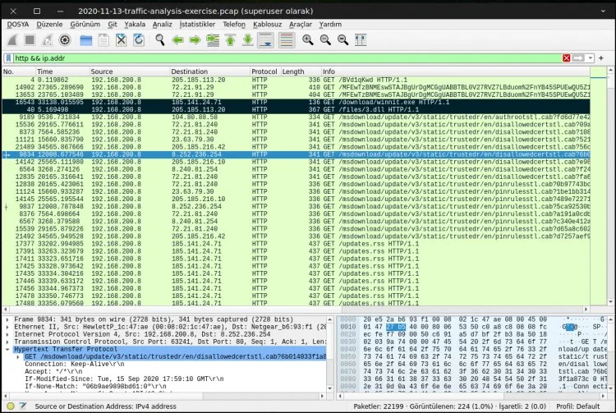Expand the Ethernet II tree node
Viewport: 616px width, 413px height.
click(7, 327)
